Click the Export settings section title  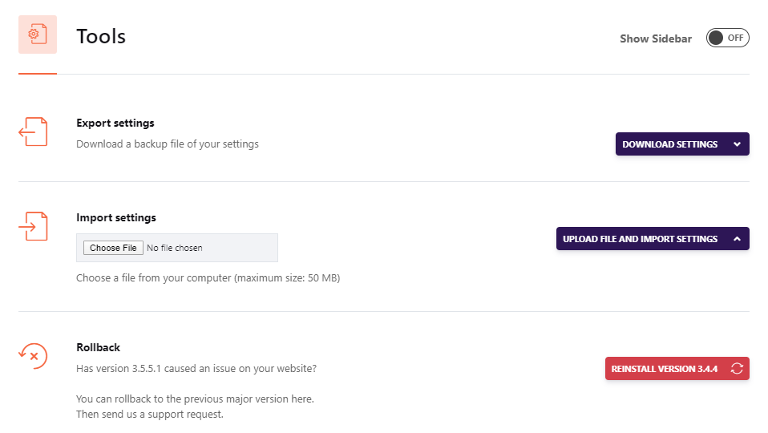pyautogui.click(x=115, y=123)
